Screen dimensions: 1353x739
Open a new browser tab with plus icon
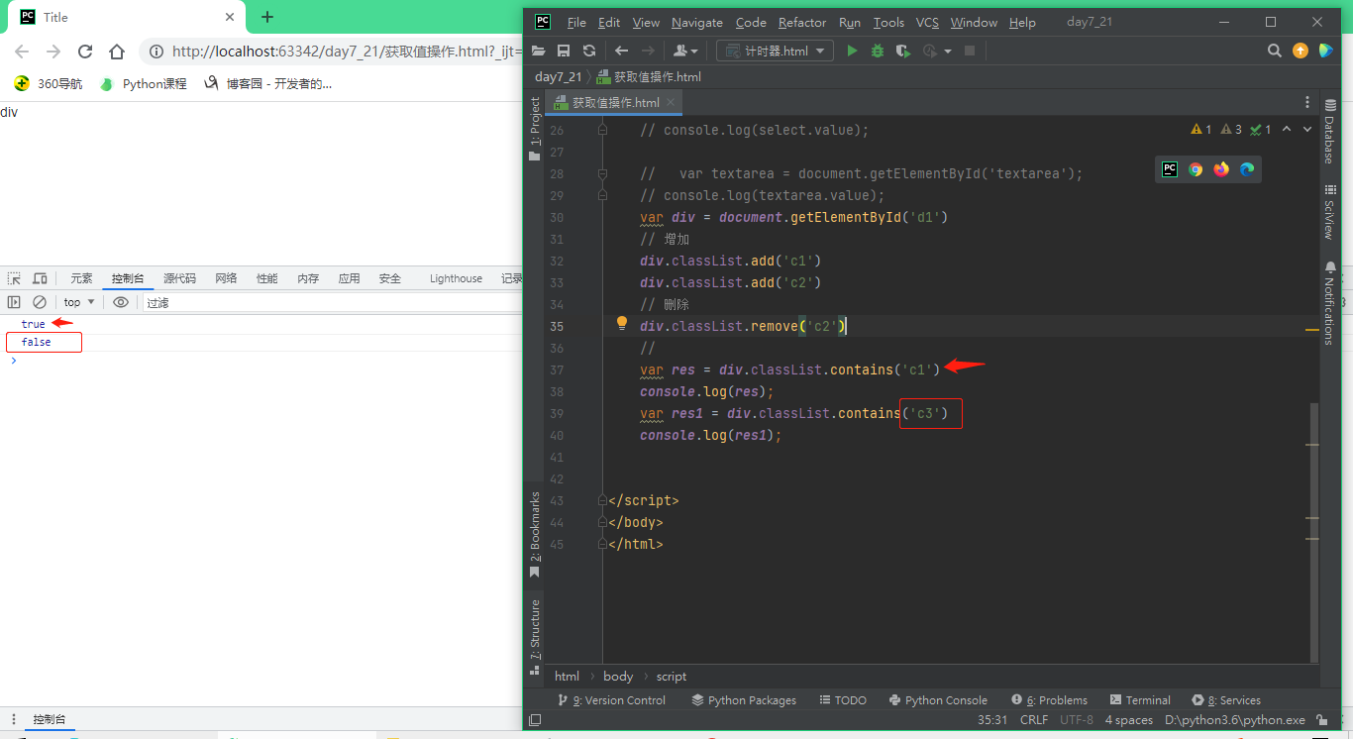click(x=267, y=17)
